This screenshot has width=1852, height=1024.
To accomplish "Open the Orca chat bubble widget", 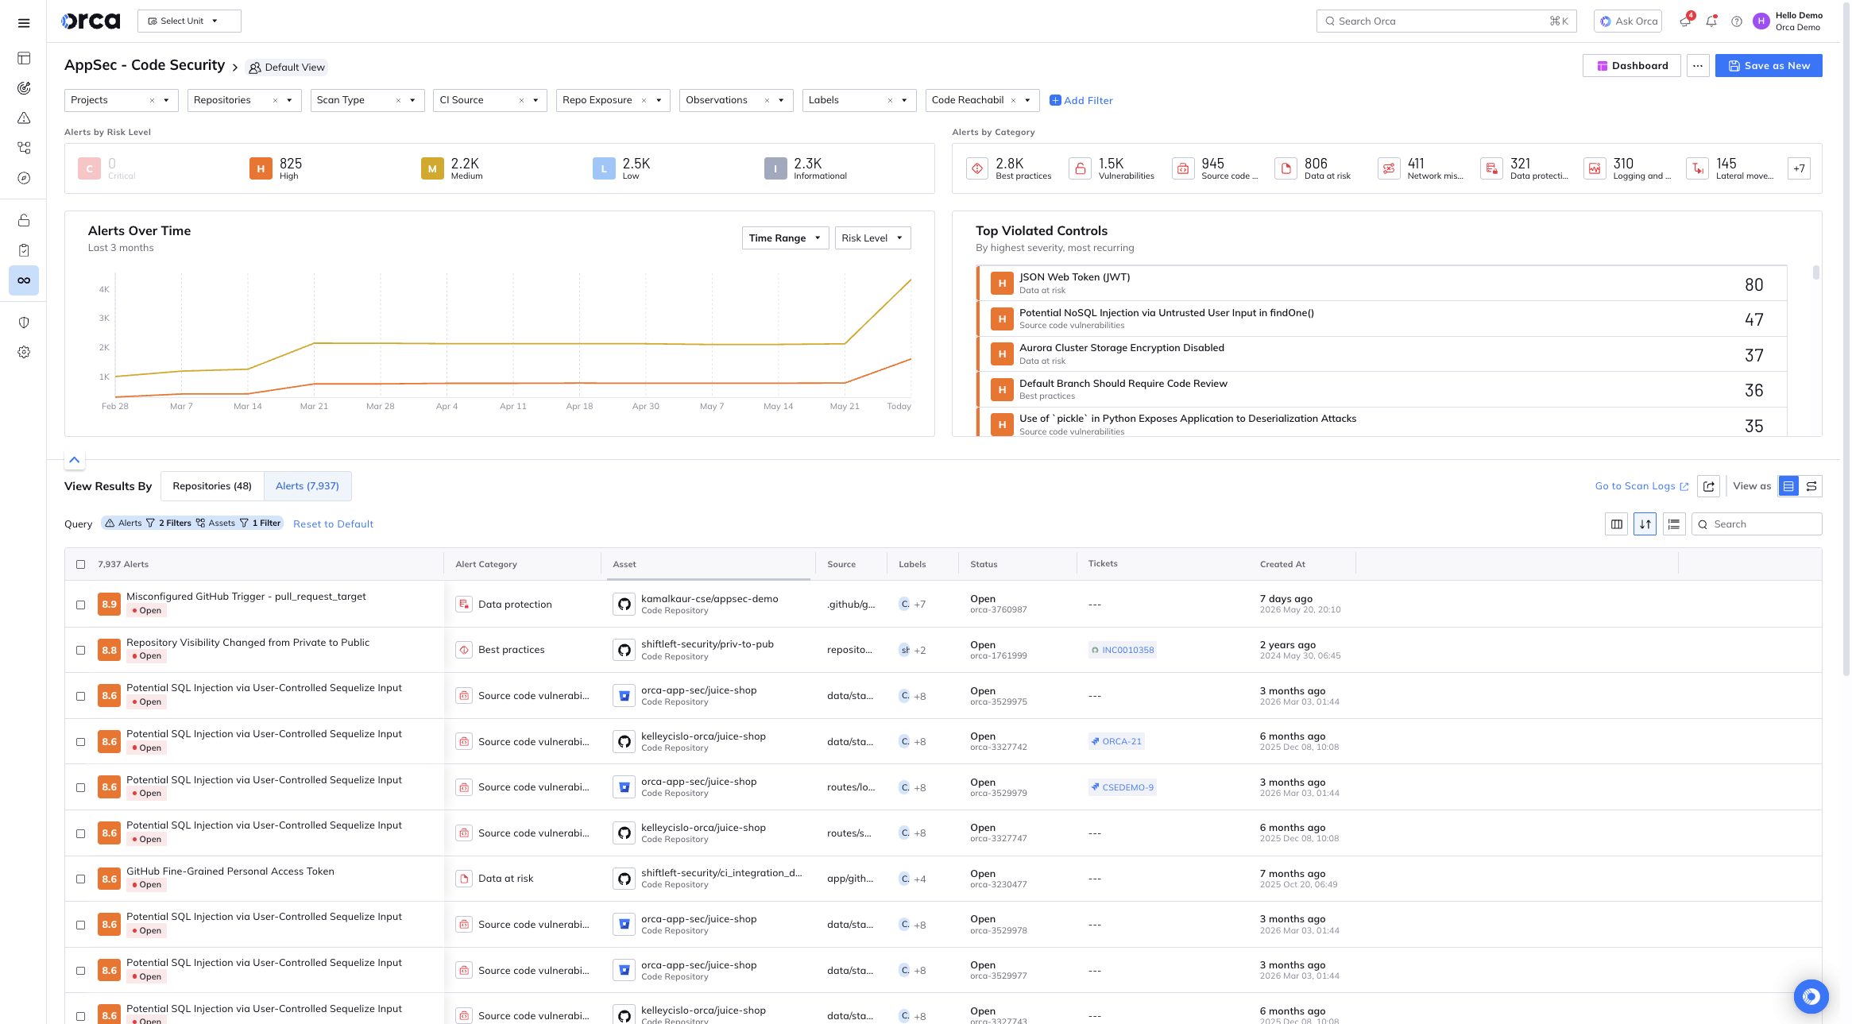I will coord(1811,996).
